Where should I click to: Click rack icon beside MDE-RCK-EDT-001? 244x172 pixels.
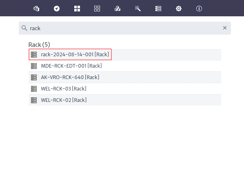[x=34, y=66]
